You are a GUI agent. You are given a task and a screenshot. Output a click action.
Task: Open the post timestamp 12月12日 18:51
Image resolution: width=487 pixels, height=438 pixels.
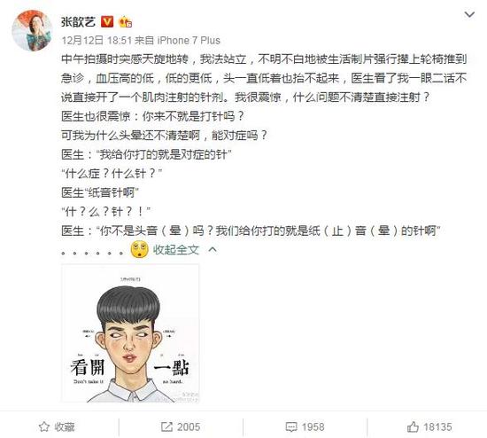[97, 41]
